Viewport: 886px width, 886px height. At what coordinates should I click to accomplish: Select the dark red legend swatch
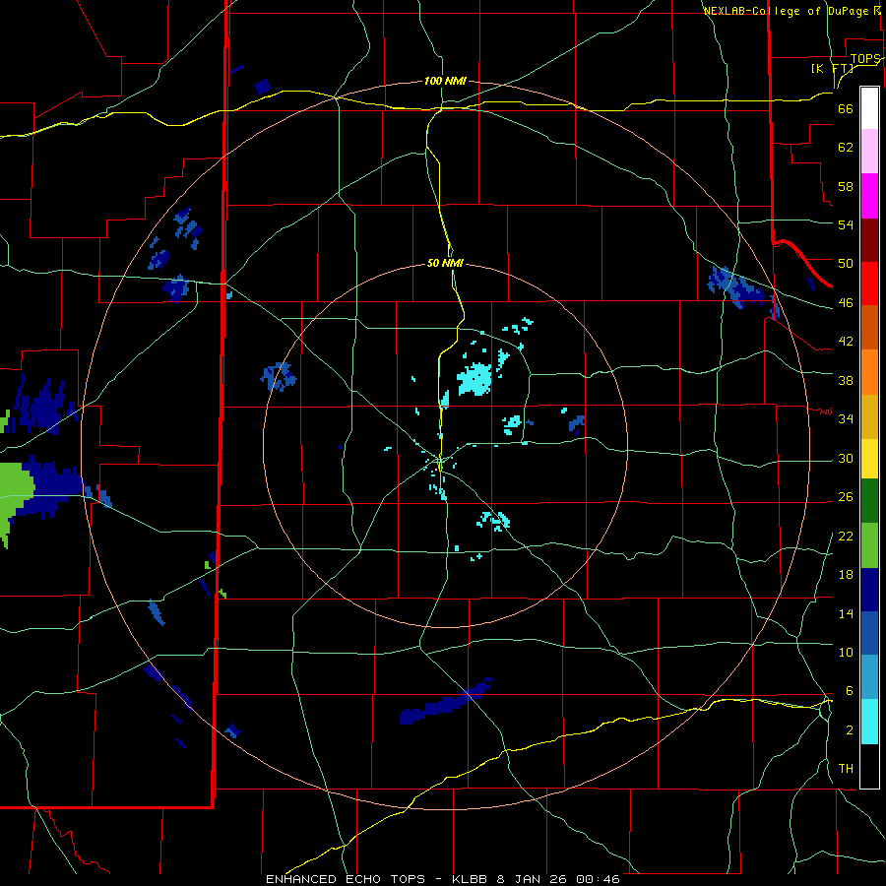click(x=869, y=240)
